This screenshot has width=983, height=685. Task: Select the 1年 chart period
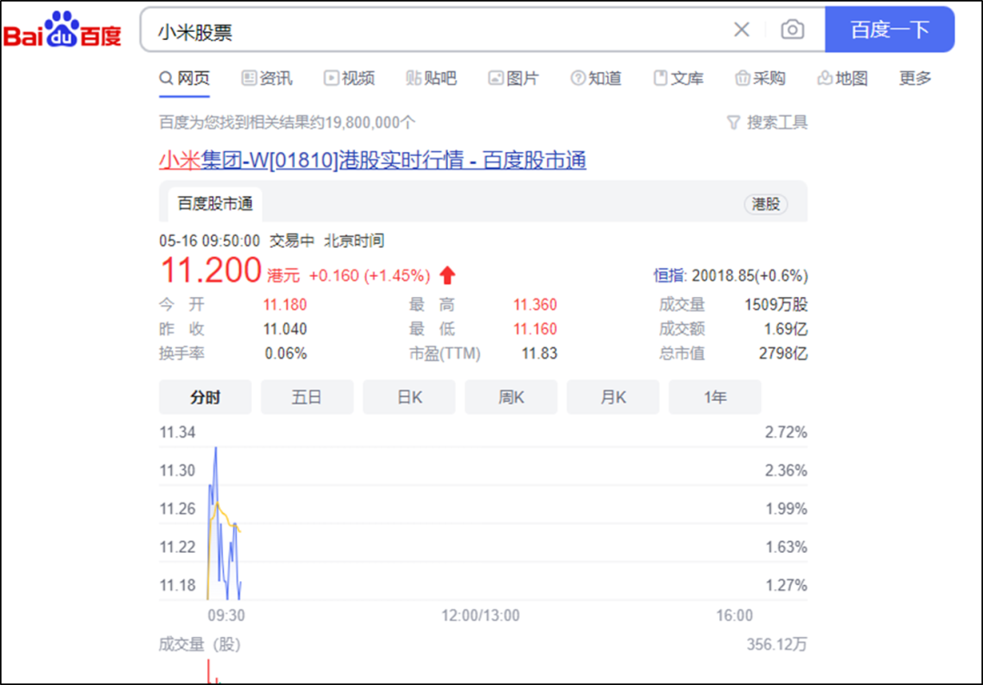tap(714, 397)
